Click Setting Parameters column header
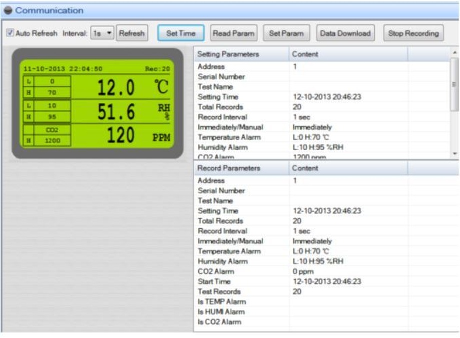The image size is (460, 338). pyautogui.click(x=241, y=54)
